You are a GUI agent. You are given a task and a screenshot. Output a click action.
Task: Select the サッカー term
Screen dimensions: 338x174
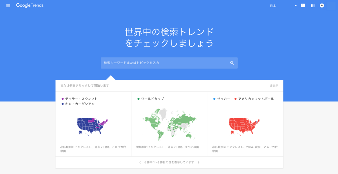click(x=223, y=99)
